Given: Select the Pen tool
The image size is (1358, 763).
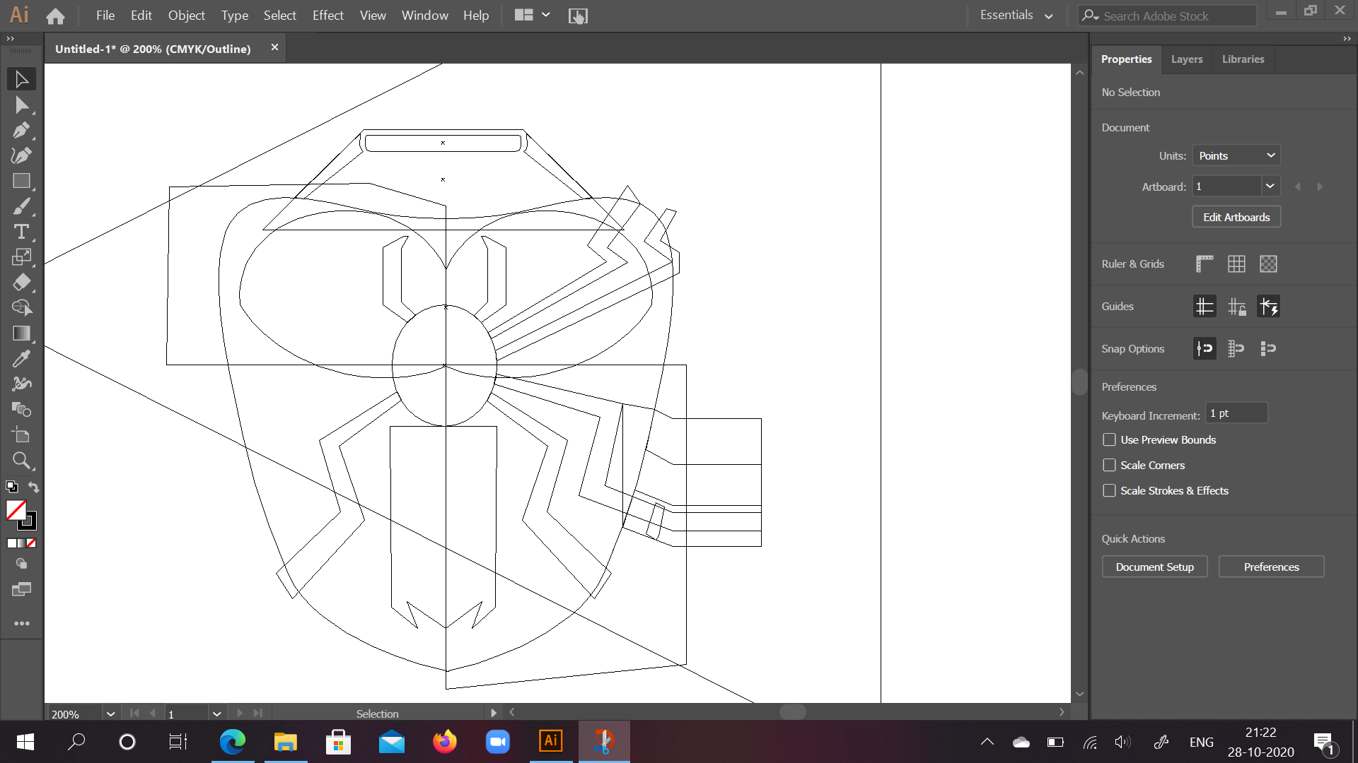Looking at the screenshot, I should (x=21, y=131).
